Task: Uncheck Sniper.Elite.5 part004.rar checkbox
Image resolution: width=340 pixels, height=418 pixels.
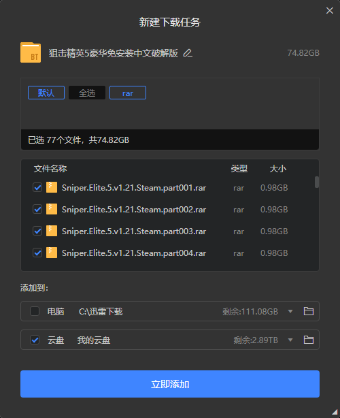Action: point(37,253)
